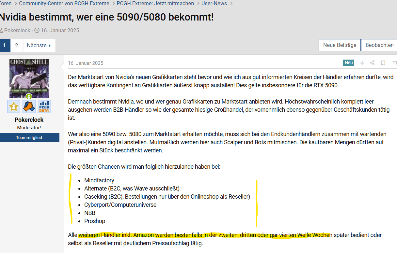Click the Beobachten button

click(x=379, y=45)
